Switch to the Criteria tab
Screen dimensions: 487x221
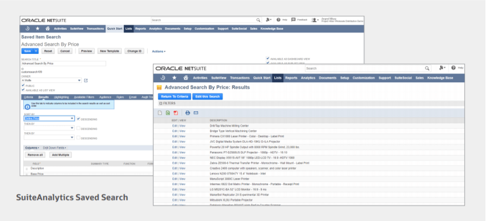28,97
